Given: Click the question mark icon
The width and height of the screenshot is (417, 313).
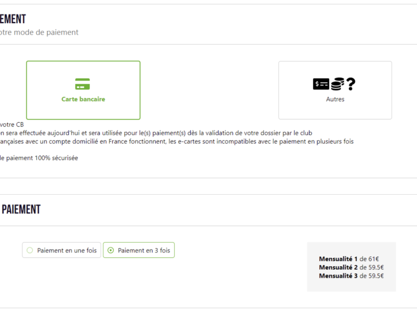Looking at the screenshot, I should 351,84.
